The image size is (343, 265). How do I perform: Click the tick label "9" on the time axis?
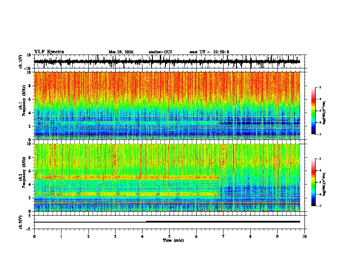click(x=277, y=236)
